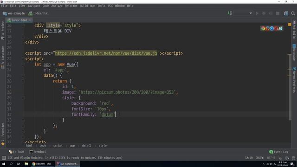Click the vue.js CDN URL link
297x167 pixels.
(x=106, y=53)
